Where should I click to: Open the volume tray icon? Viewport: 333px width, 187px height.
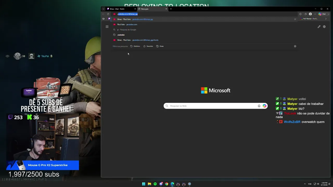(317, 184)
